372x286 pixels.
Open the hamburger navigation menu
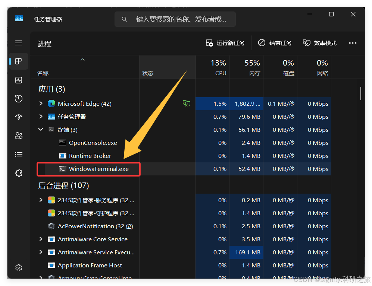19,43
